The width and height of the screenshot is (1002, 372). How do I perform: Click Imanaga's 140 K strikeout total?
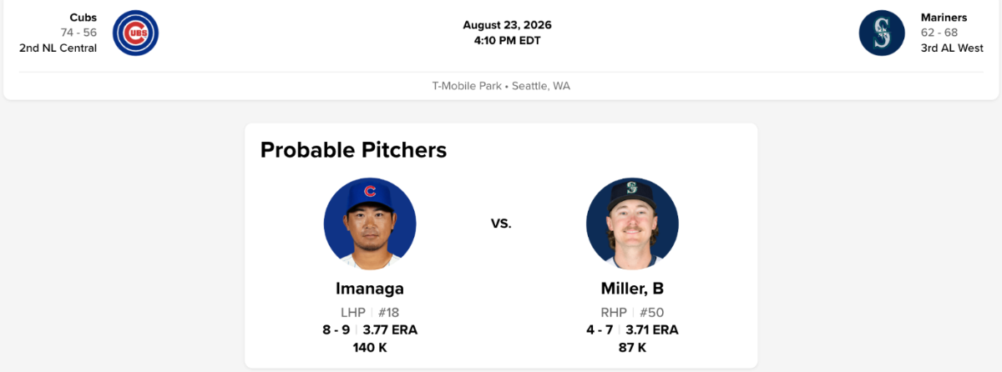pyautogui.click(x=370, y=347)
